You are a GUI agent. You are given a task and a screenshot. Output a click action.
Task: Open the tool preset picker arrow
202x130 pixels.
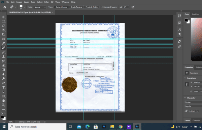[x=15, y=7]
